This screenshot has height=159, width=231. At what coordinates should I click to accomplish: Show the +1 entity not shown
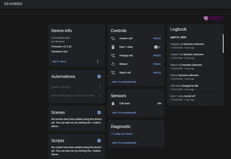point(122,134)
